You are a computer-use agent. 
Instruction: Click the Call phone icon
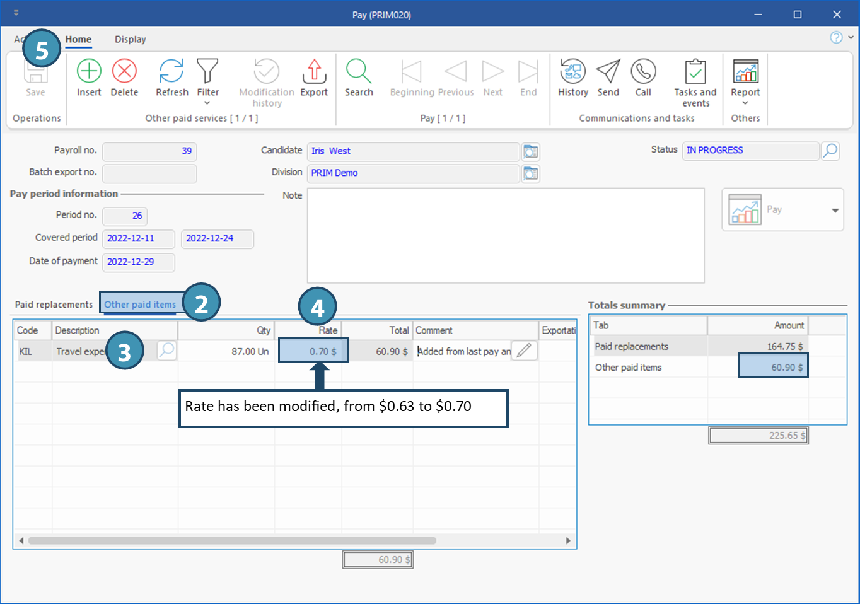point(643,71)
